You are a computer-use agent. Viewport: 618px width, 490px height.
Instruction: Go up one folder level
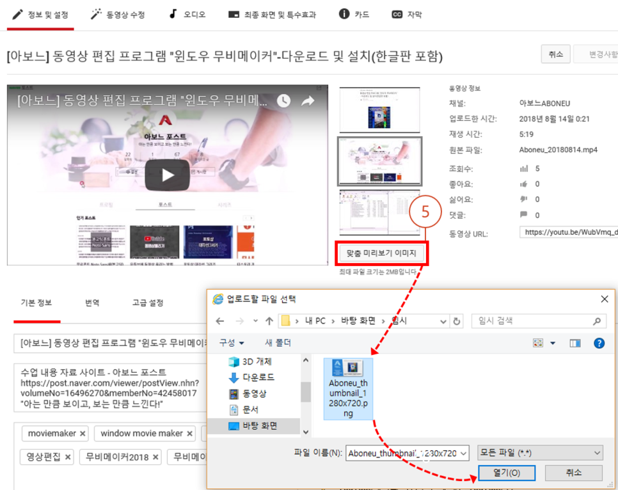(x=269, y=321)
